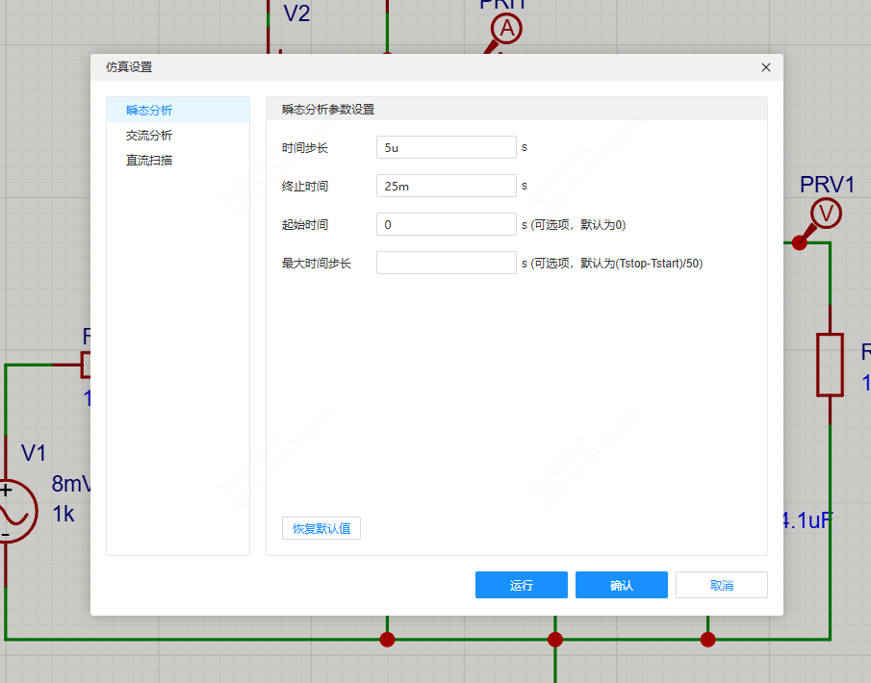Click 取消 to cancel the dialog
Viewport: 871px width, 683px height.
click(721, 584)
